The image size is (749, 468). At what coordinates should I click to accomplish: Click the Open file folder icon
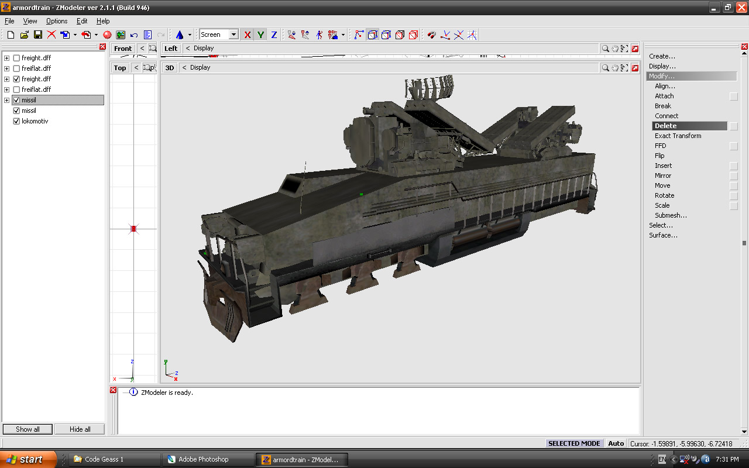25,35
